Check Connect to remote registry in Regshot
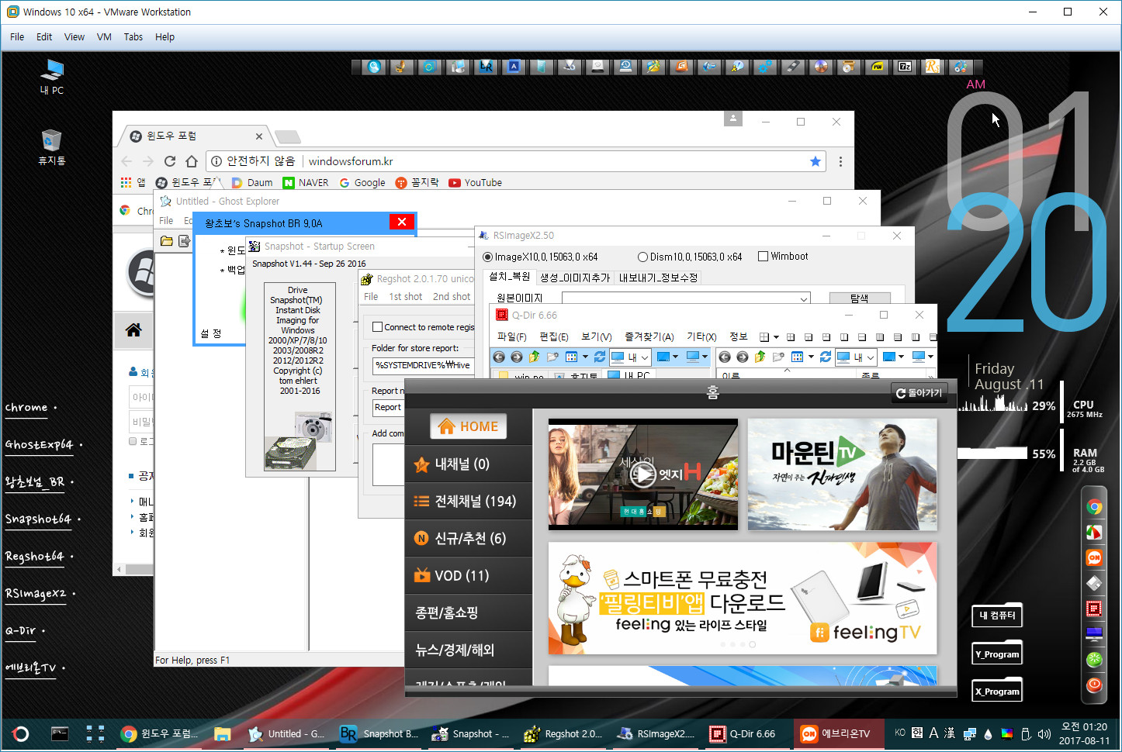The width and height of the screenshot is (1122, 752). [378, 327]
